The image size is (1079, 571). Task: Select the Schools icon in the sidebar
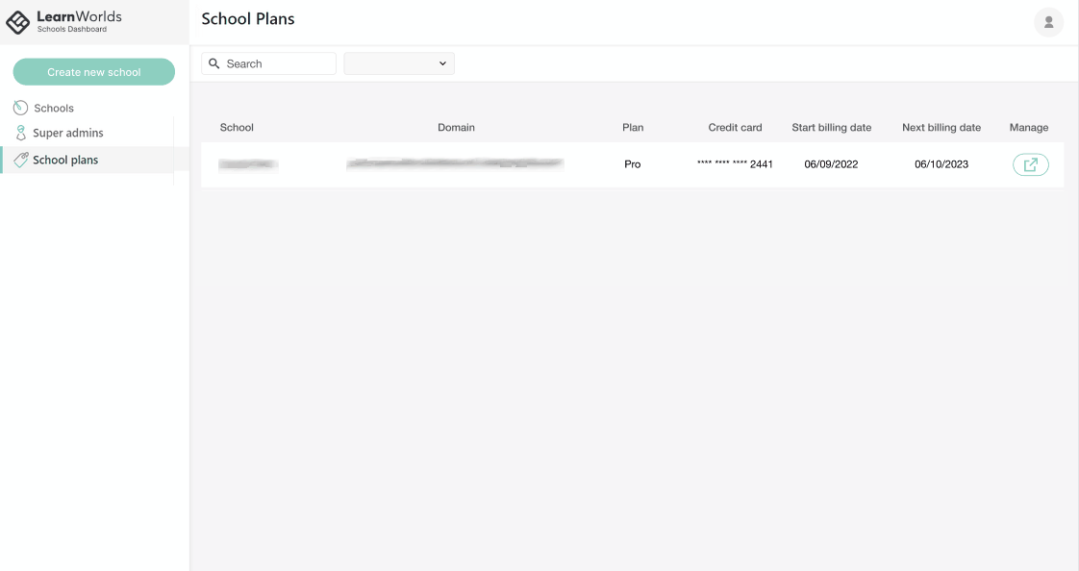(18, 108)
